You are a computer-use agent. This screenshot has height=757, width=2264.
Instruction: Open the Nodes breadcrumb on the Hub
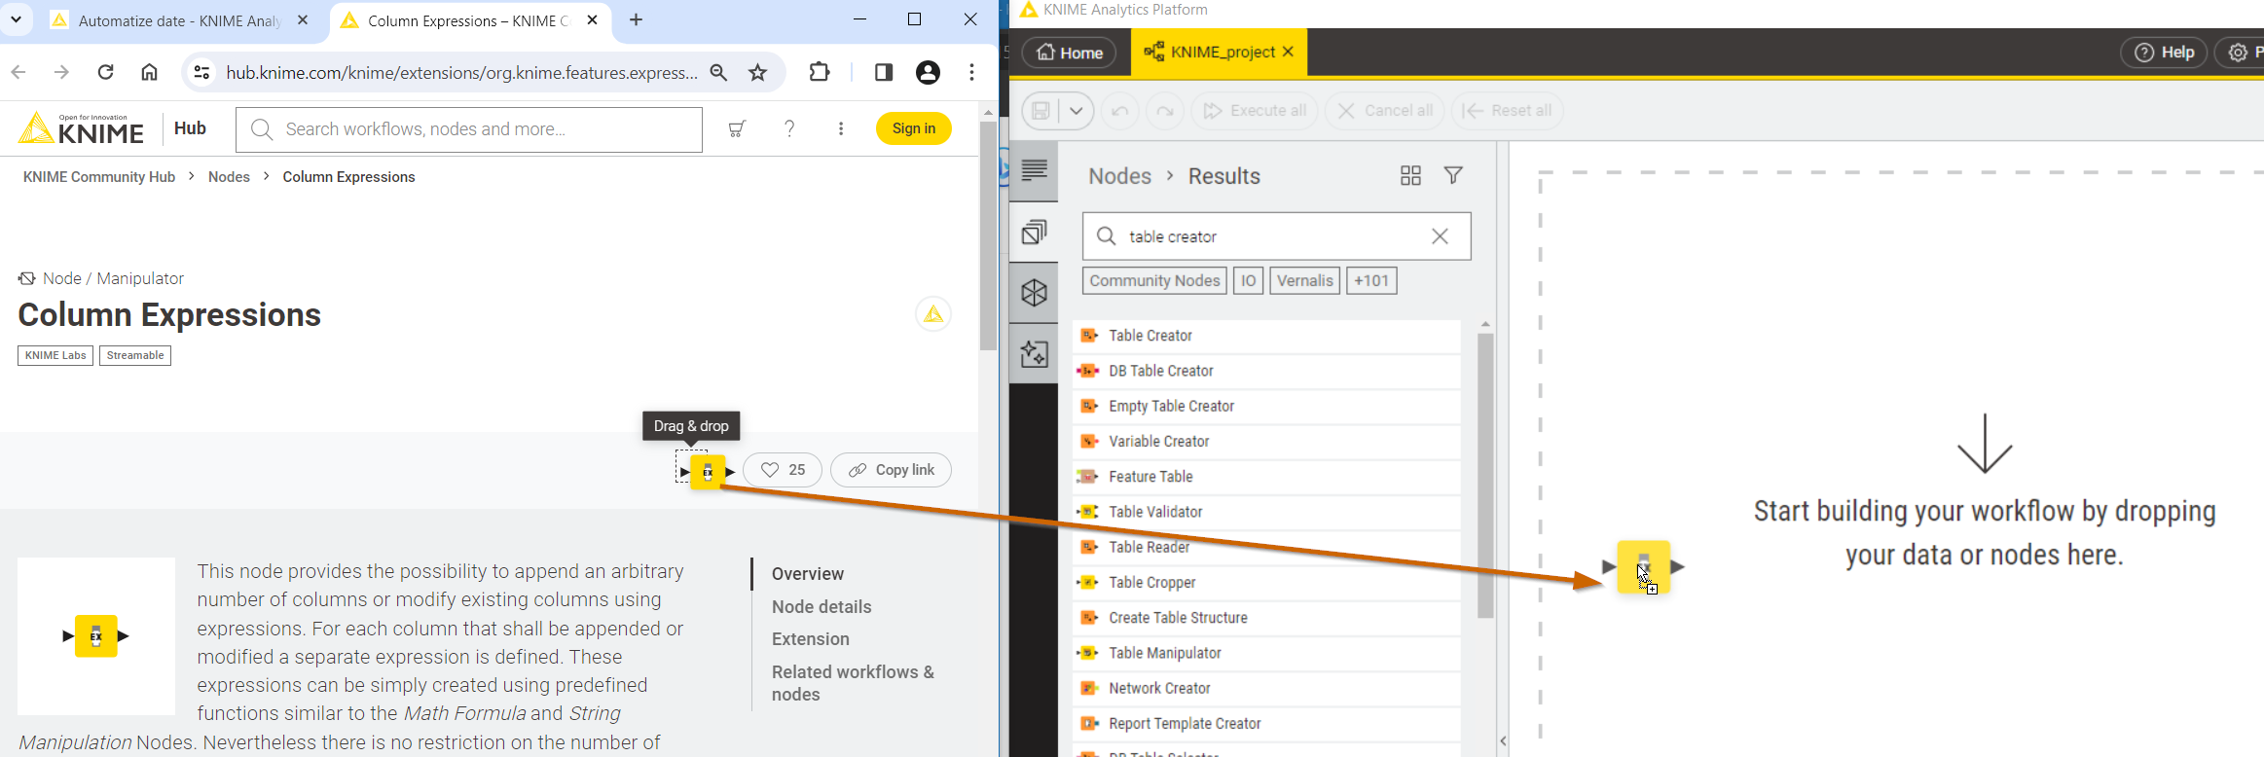(x=229, y=177)
